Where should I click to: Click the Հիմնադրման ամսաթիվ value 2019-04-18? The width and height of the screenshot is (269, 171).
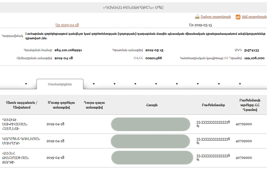pyautogui.click(x=64, y=58)
